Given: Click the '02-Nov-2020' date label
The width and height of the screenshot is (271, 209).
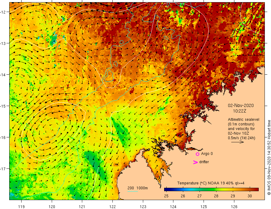Looking at the screenshot, I should pyautogui.click(x=241, y=105).
